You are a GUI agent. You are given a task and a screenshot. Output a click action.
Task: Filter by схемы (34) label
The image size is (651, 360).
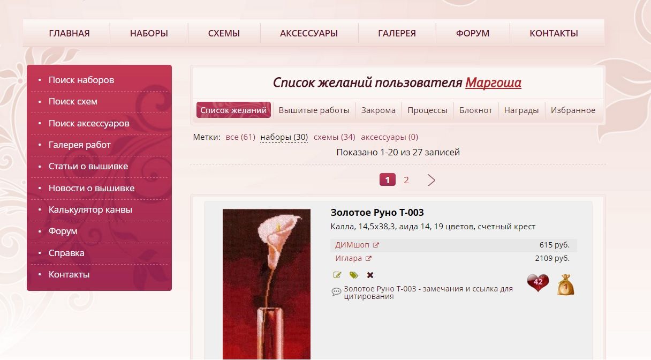coord(335,137)
